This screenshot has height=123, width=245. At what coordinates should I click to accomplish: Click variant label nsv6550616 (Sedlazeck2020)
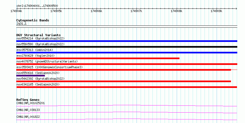pos(38,73)
